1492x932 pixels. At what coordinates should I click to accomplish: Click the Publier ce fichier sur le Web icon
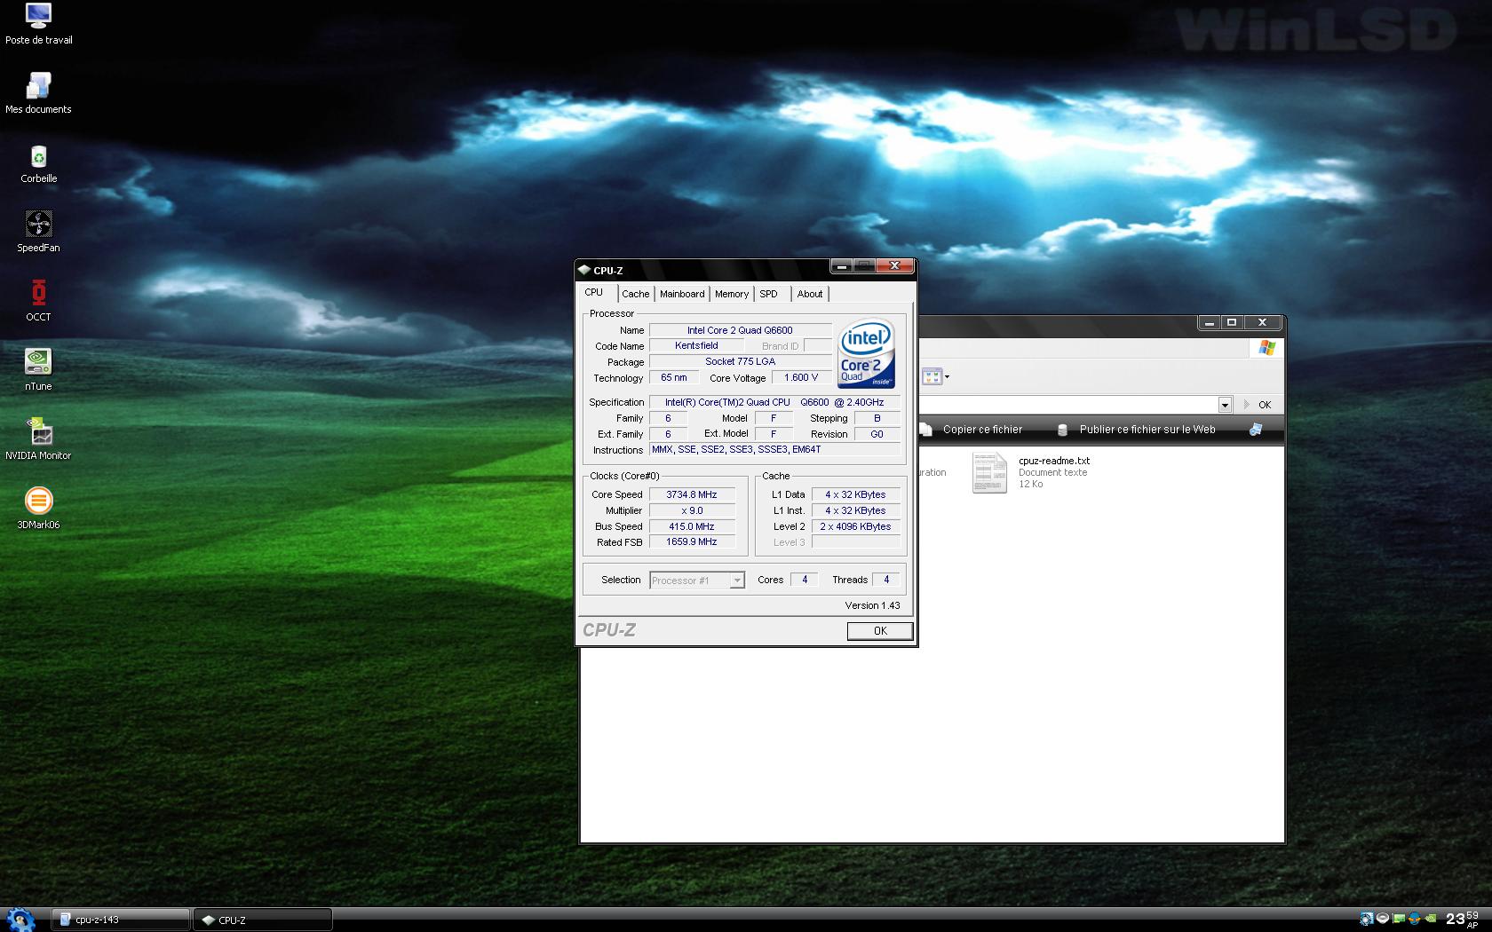click(1062, 430)
